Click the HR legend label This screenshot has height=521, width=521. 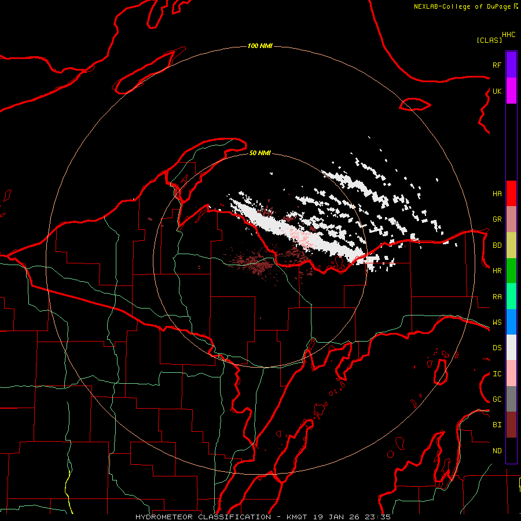[497, 271]
